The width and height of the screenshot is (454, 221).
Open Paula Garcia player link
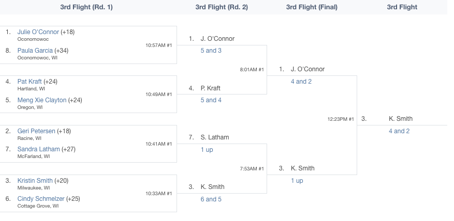pos(35,51)
